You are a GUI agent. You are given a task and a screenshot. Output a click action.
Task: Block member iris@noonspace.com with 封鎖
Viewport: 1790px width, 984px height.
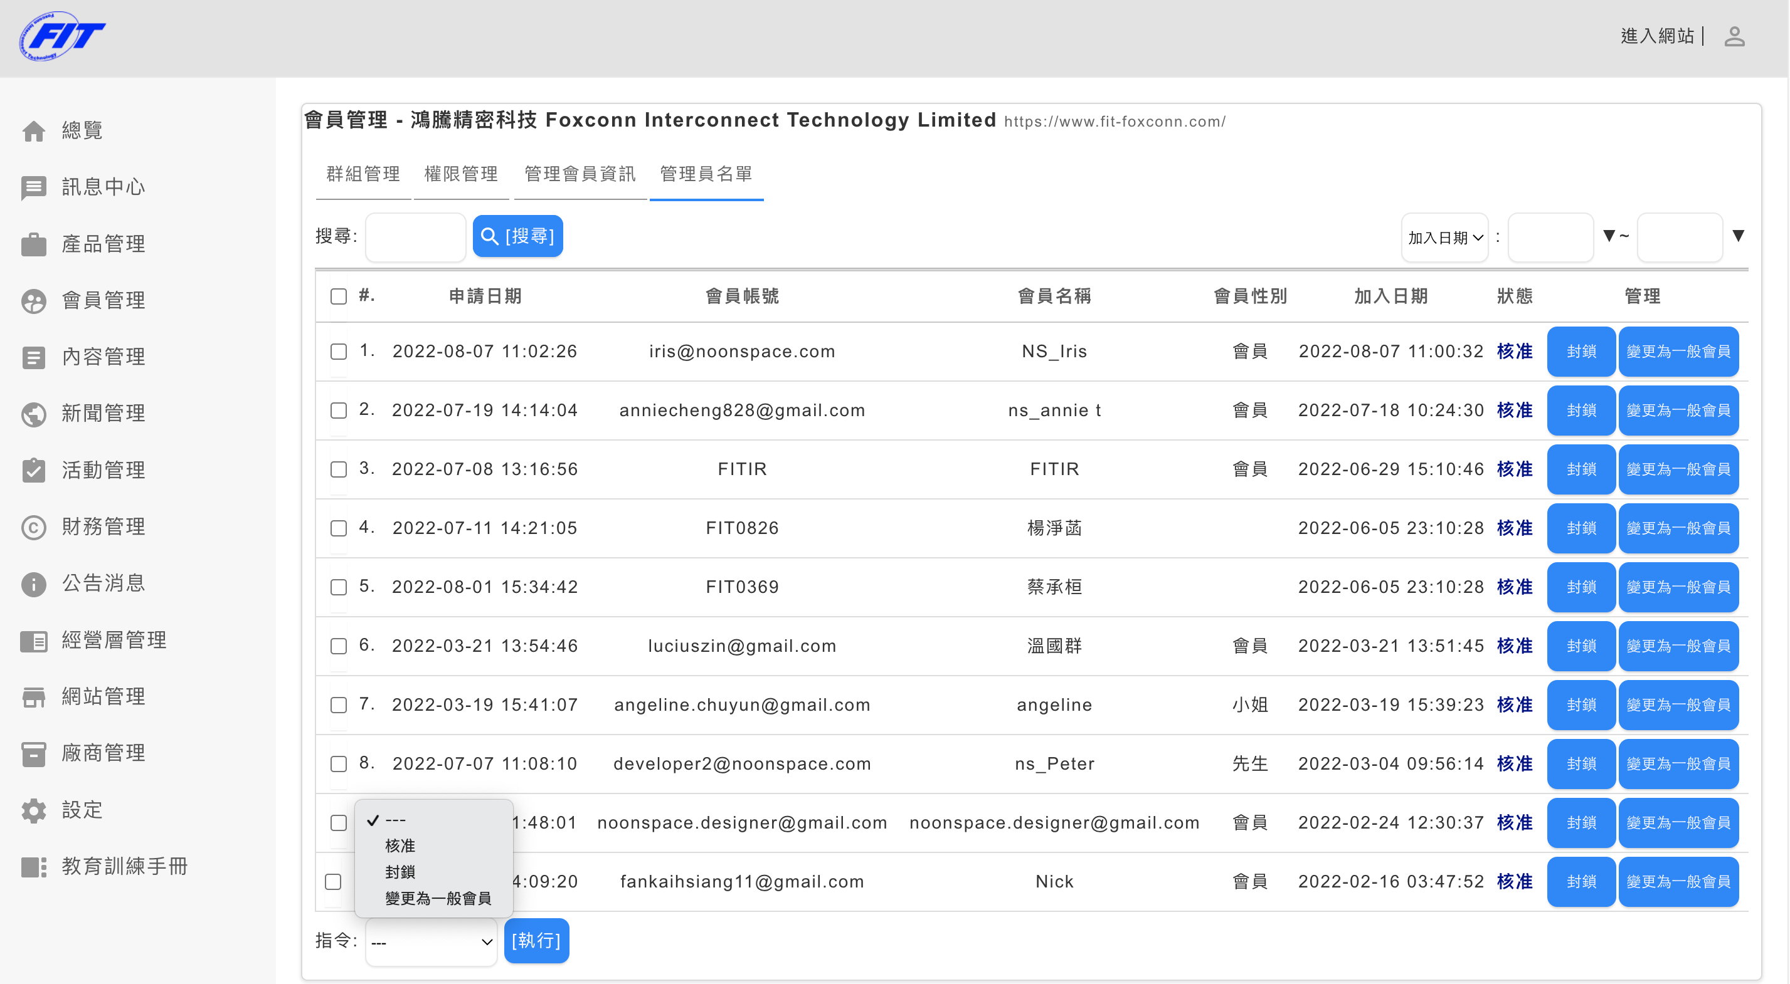pyautogui.click(x=1581, y=352)
